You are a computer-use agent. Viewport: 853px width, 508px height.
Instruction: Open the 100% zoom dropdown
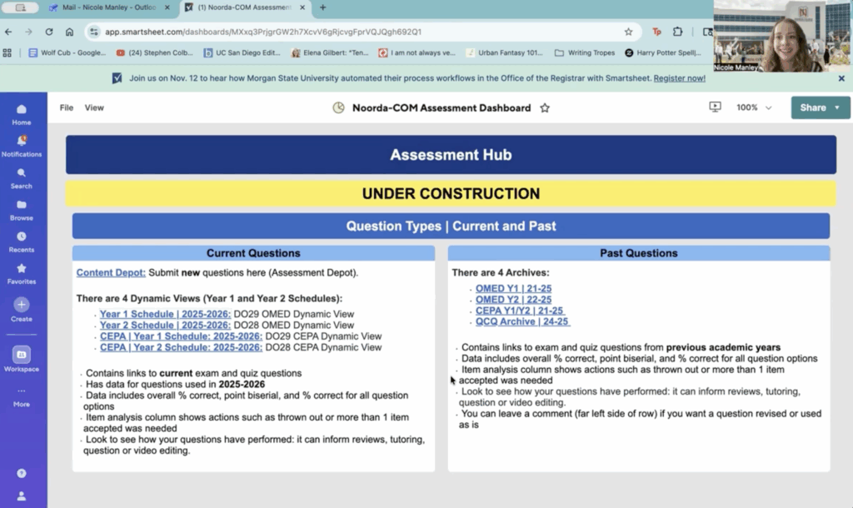(753, 108)
